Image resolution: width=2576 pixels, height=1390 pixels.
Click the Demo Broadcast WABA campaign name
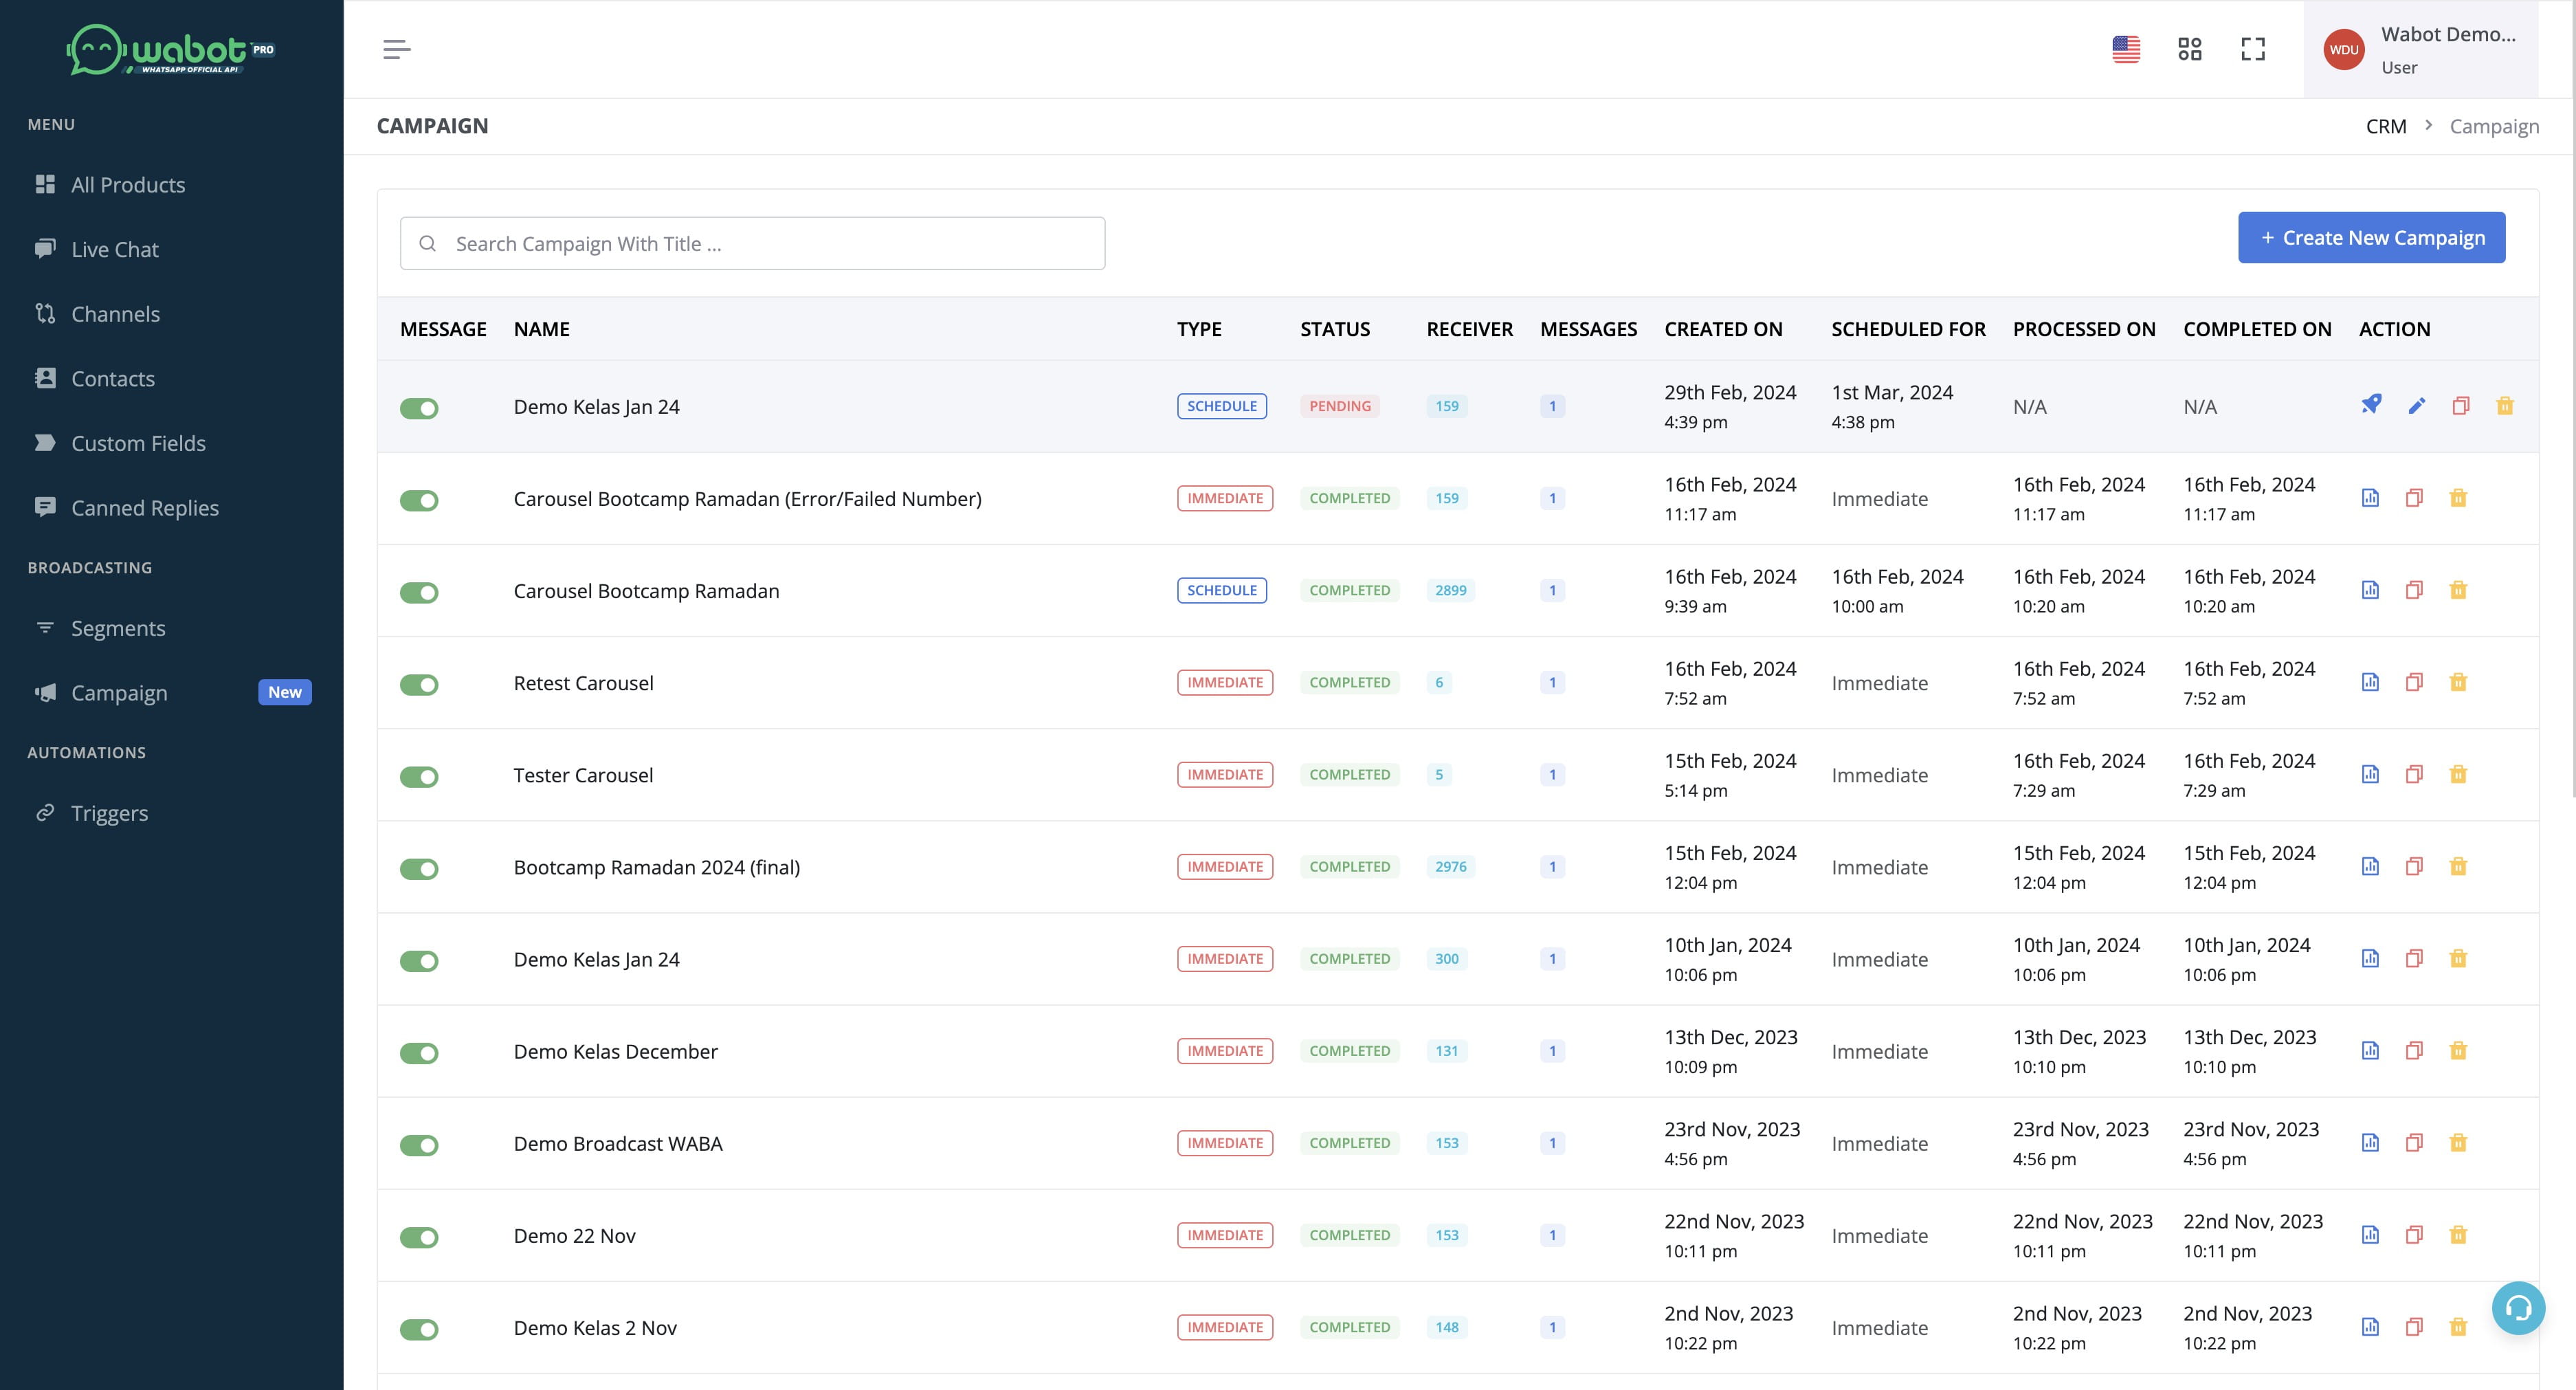coord(617,1143)
